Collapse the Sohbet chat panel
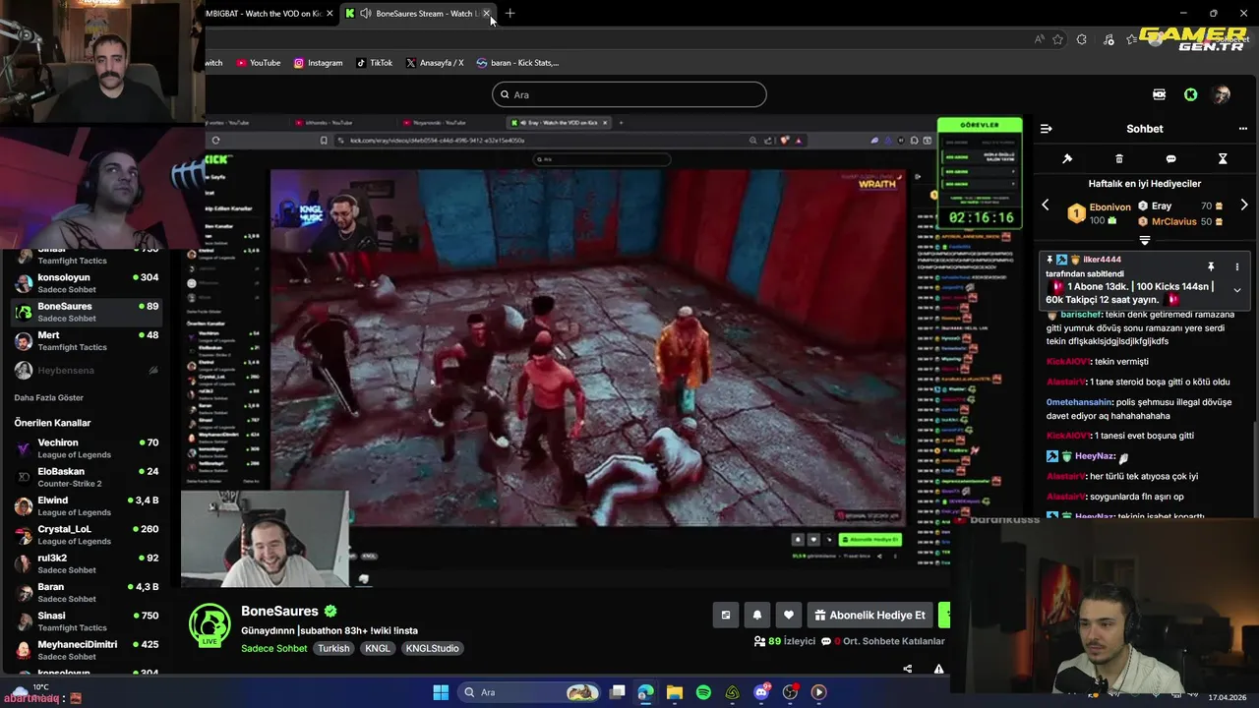This screenshot has width=1259, height=708. pos(1047,129)
